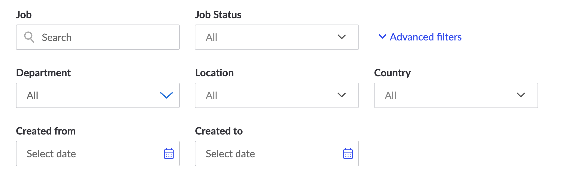This screenshot has width=570, height=176.
Task: Click the chevron beside Advanced filters
Action: click(382, 37)
